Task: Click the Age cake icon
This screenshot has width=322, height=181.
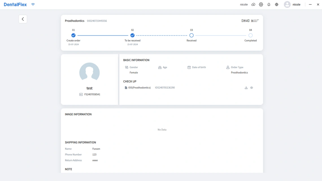Action: coord(160,67)
